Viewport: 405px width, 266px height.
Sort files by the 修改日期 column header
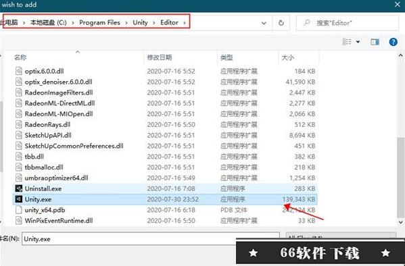(160, 57)
